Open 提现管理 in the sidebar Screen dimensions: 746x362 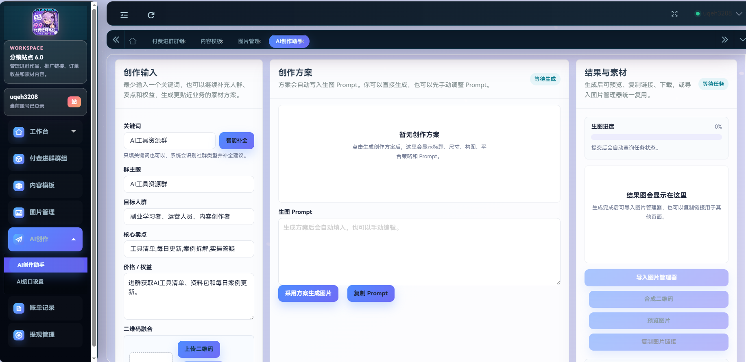pyautogui.click(x=45, y=335)
